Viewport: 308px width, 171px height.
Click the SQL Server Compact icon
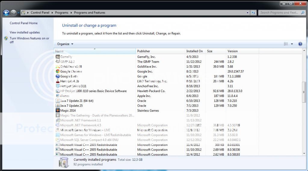tap(57, 140)
